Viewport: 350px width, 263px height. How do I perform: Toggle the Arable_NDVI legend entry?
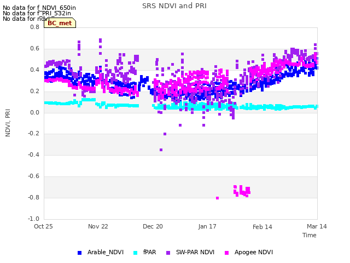tap(101, 252)
